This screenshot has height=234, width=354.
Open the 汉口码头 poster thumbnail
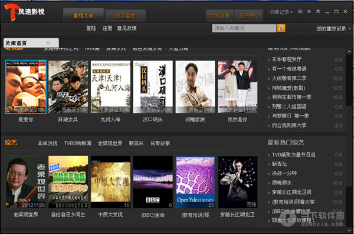(153, 87)
